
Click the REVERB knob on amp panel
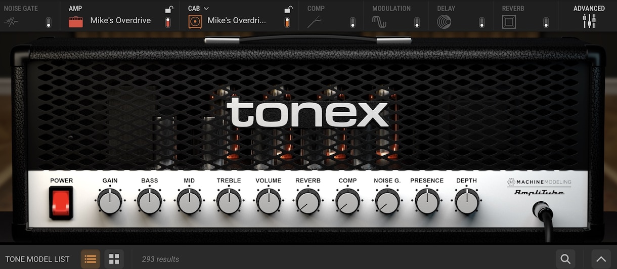[308, 201]
